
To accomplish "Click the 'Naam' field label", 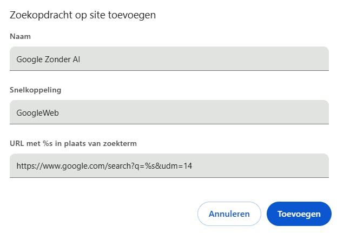I will click(20, 36).
